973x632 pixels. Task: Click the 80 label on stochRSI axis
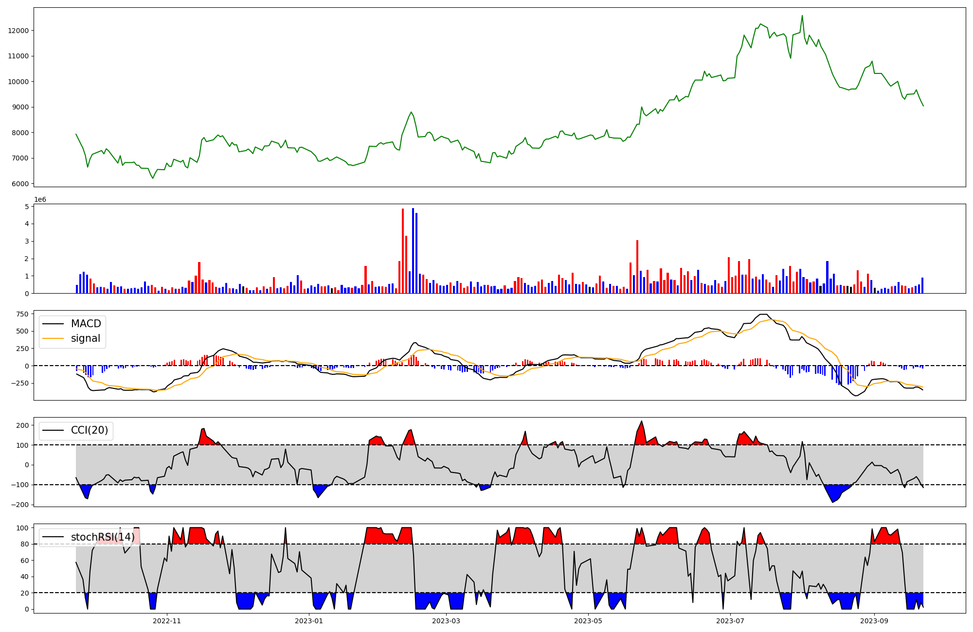pos(24,544)
